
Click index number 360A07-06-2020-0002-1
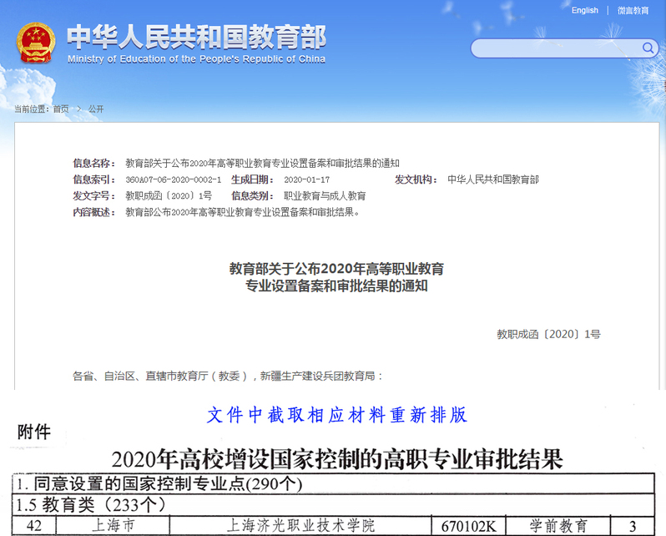[x=173, y=180]
